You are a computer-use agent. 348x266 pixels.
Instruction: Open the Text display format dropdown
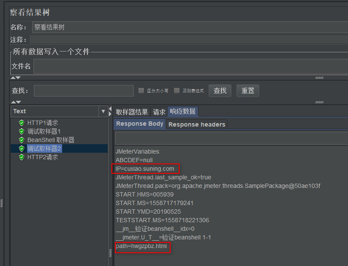[x=104, y=111]
